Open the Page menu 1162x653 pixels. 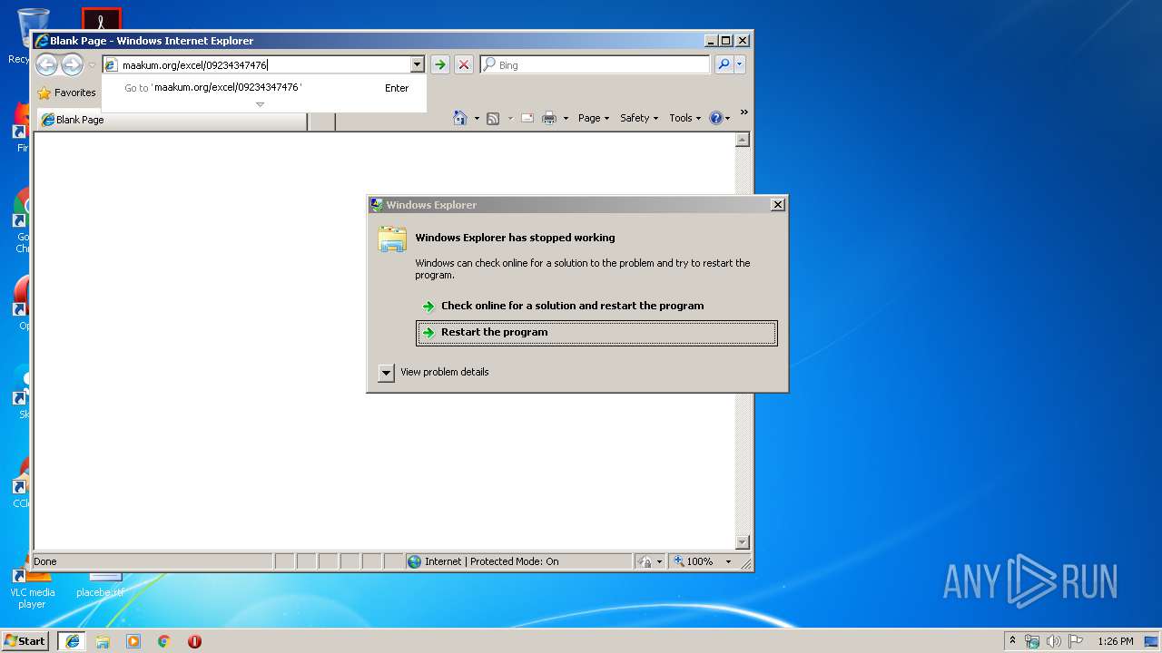point(594,118)
